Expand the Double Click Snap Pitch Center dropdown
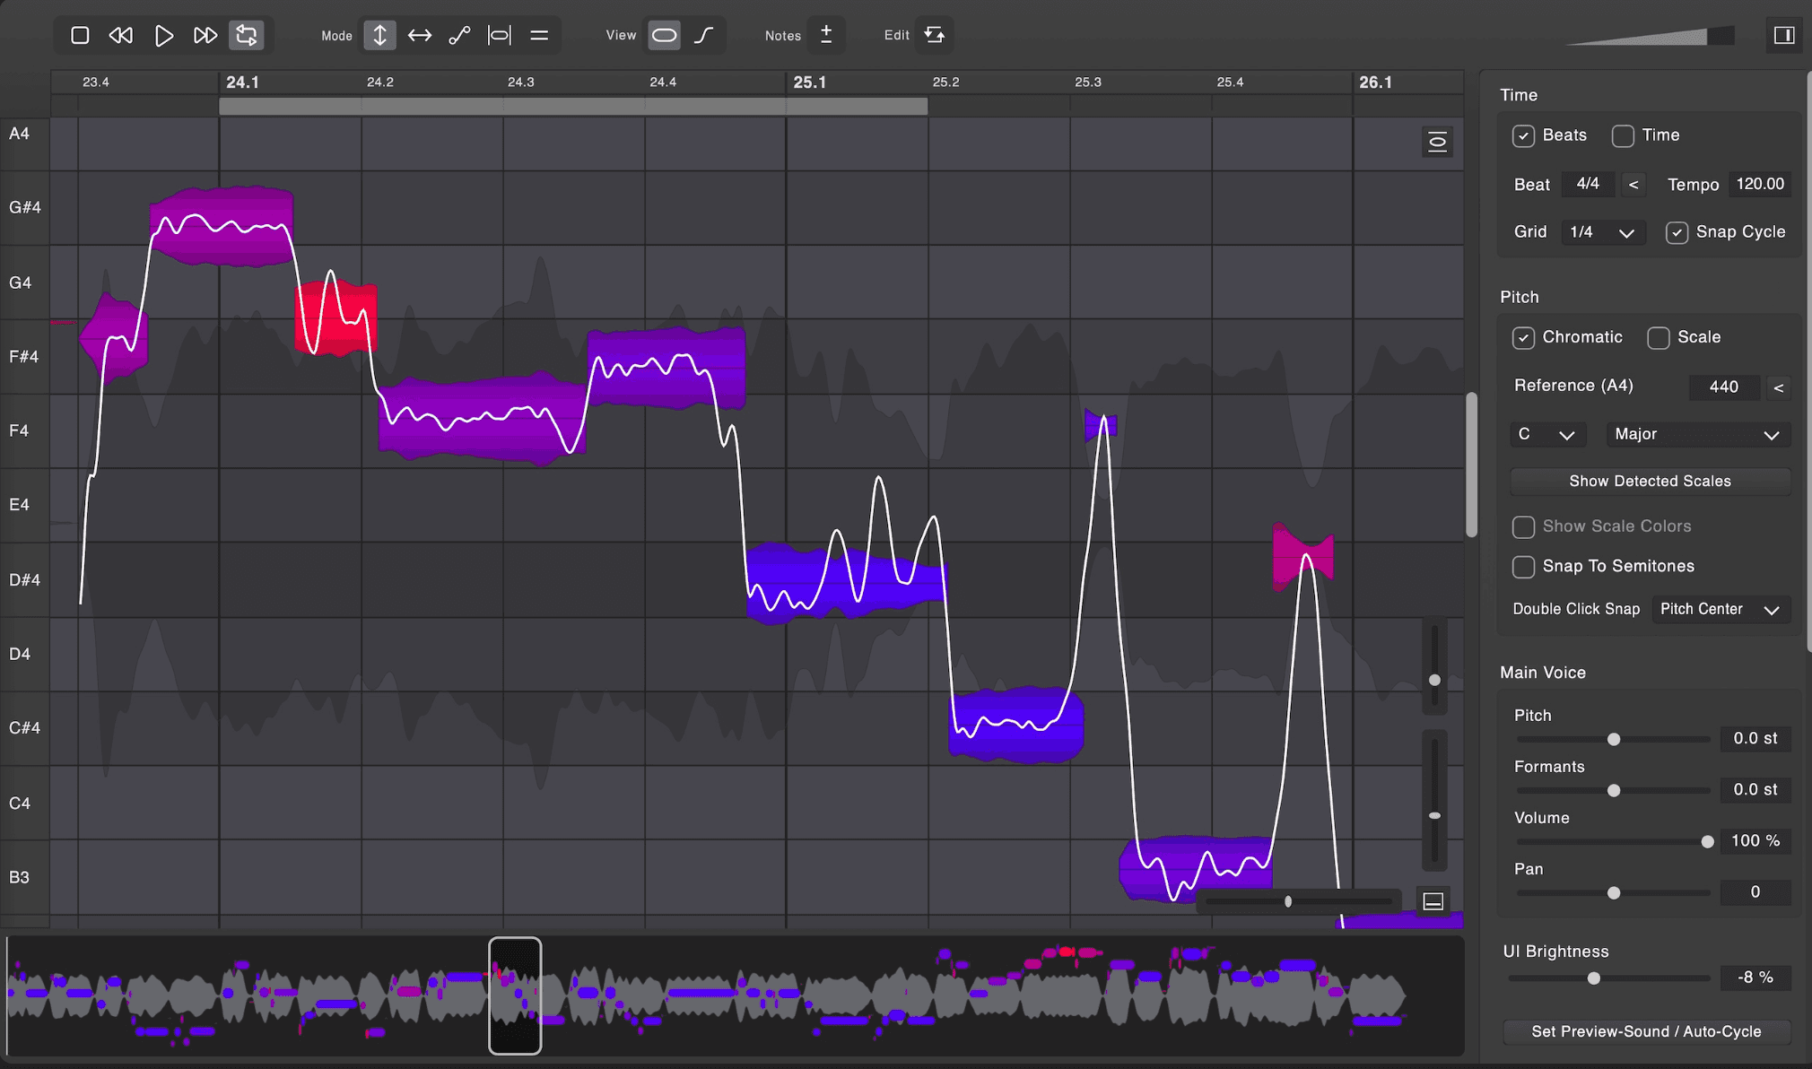The width and height of the screenshot is (1812, 1069). coord(1720,610)
